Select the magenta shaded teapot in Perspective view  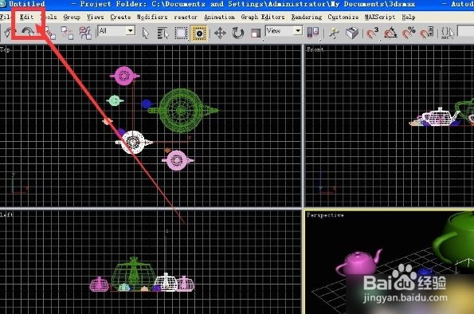358,264
